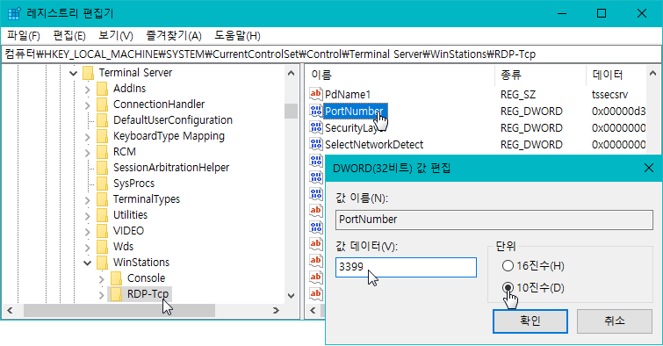Click the TerminalTypes folder icon
The width and height of the screenshot is (663, 346).
pyautogui.click(x=102, y=199)
